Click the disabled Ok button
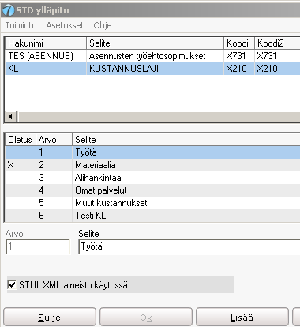 [146, 318]
